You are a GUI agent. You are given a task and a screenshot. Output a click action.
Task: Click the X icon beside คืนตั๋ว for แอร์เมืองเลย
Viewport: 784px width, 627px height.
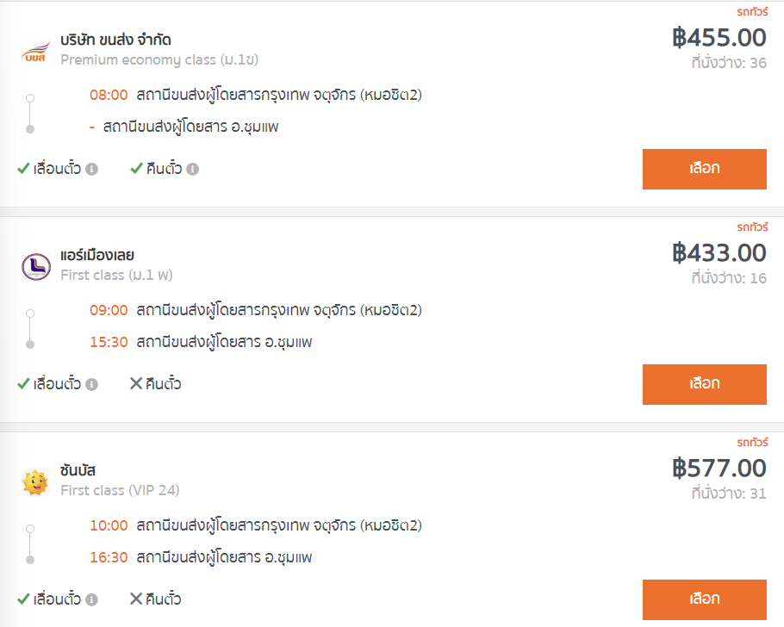136,383
